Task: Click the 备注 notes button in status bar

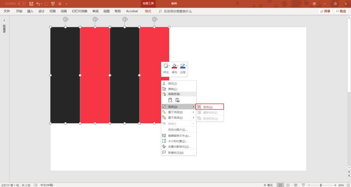Action: (268, 185)
